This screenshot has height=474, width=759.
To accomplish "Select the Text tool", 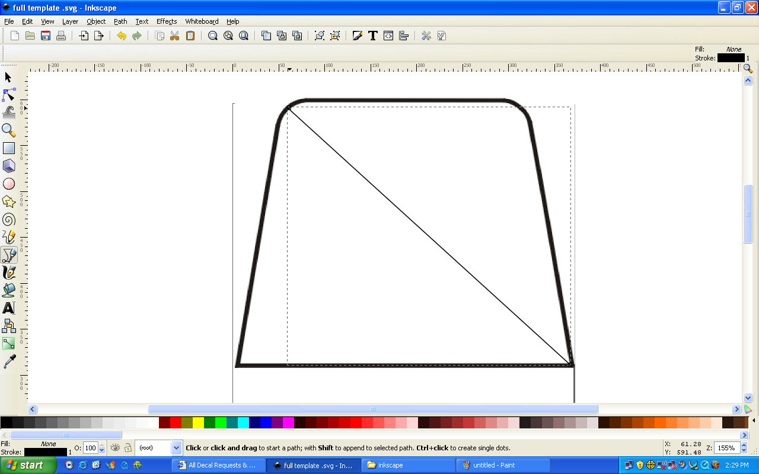I will coord(8,308).
